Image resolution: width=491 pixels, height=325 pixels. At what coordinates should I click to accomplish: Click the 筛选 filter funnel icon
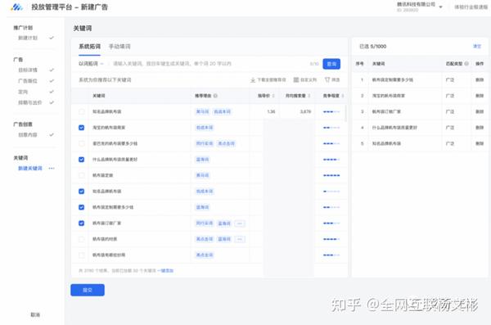tap(327, 80)
